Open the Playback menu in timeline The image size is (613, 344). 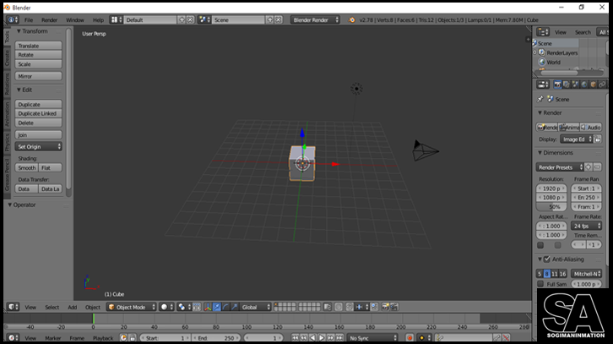coord(103,338)
